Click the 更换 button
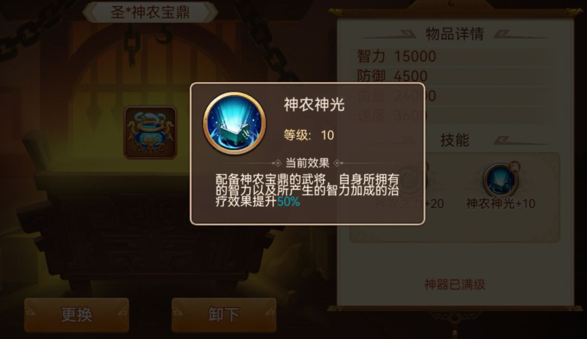587x339 pixels. pyautogui.click(x=77, y=315)
